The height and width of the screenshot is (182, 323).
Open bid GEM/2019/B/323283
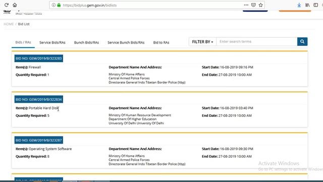[39, 59]
